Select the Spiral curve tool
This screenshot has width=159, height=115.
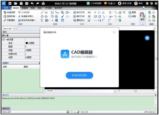coord(42,20)
